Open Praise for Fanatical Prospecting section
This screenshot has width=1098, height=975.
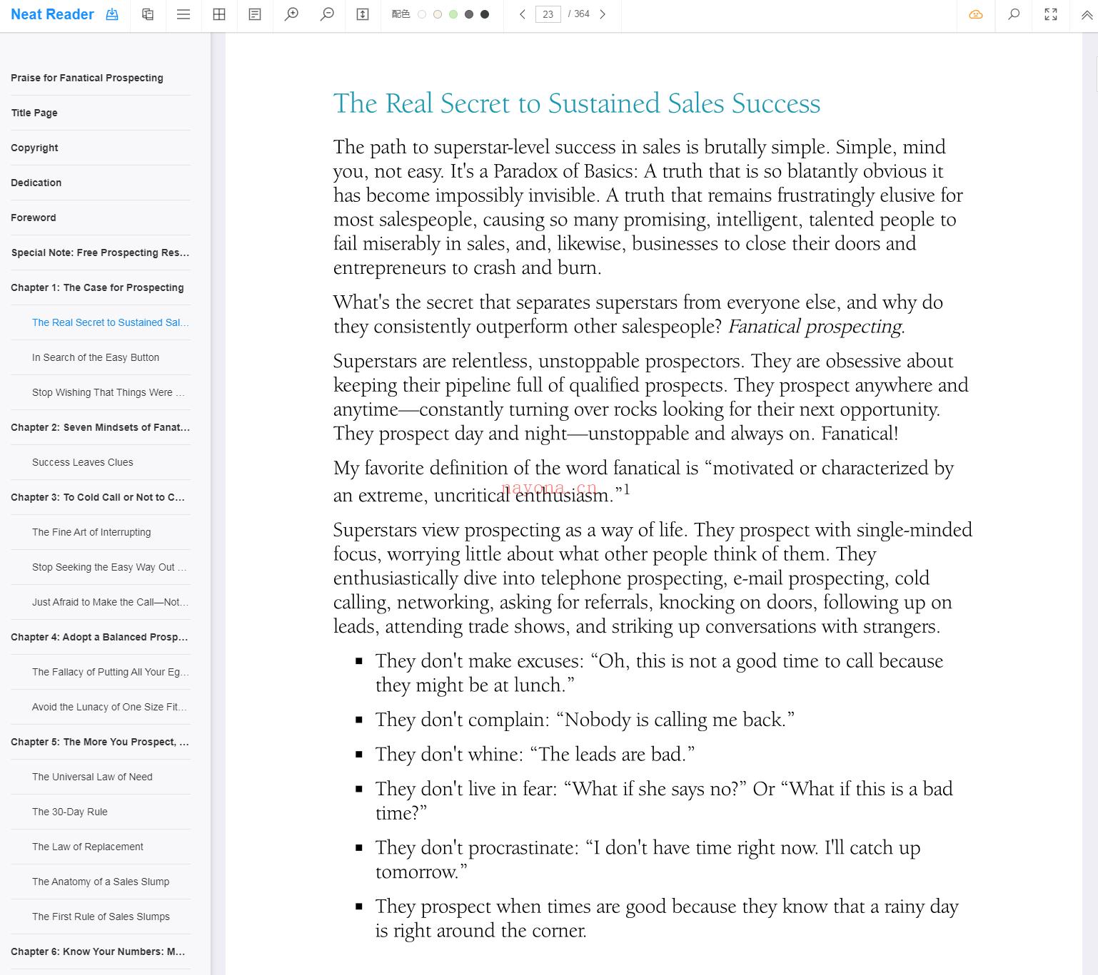coord(87,78)
